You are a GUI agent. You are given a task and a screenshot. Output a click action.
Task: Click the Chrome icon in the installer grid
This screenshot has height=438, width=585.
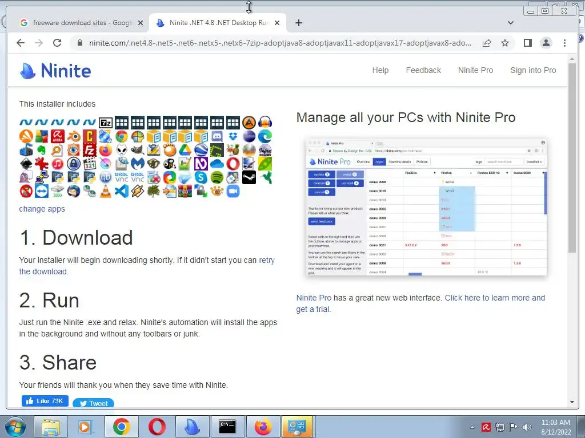(122, 137)
